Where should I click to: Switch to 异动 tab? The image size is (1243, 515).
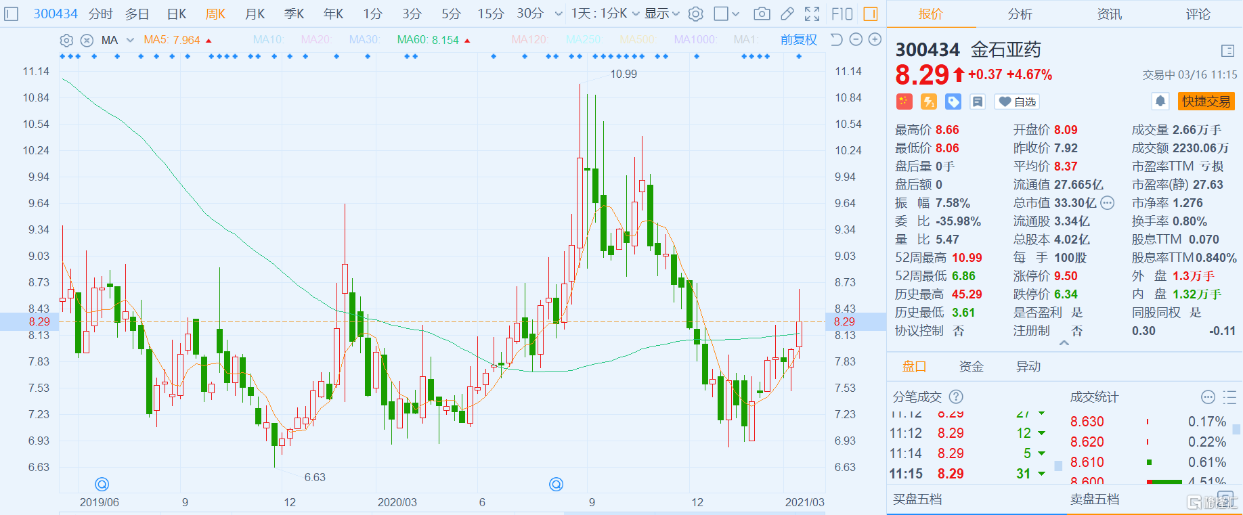[1028, 367]
